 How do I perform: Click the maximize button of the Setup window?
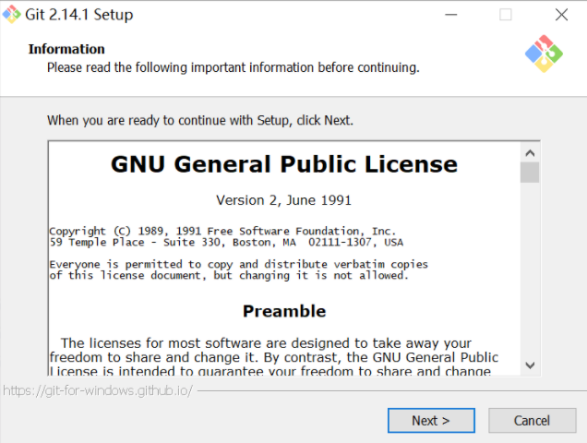tap(506, 15)
